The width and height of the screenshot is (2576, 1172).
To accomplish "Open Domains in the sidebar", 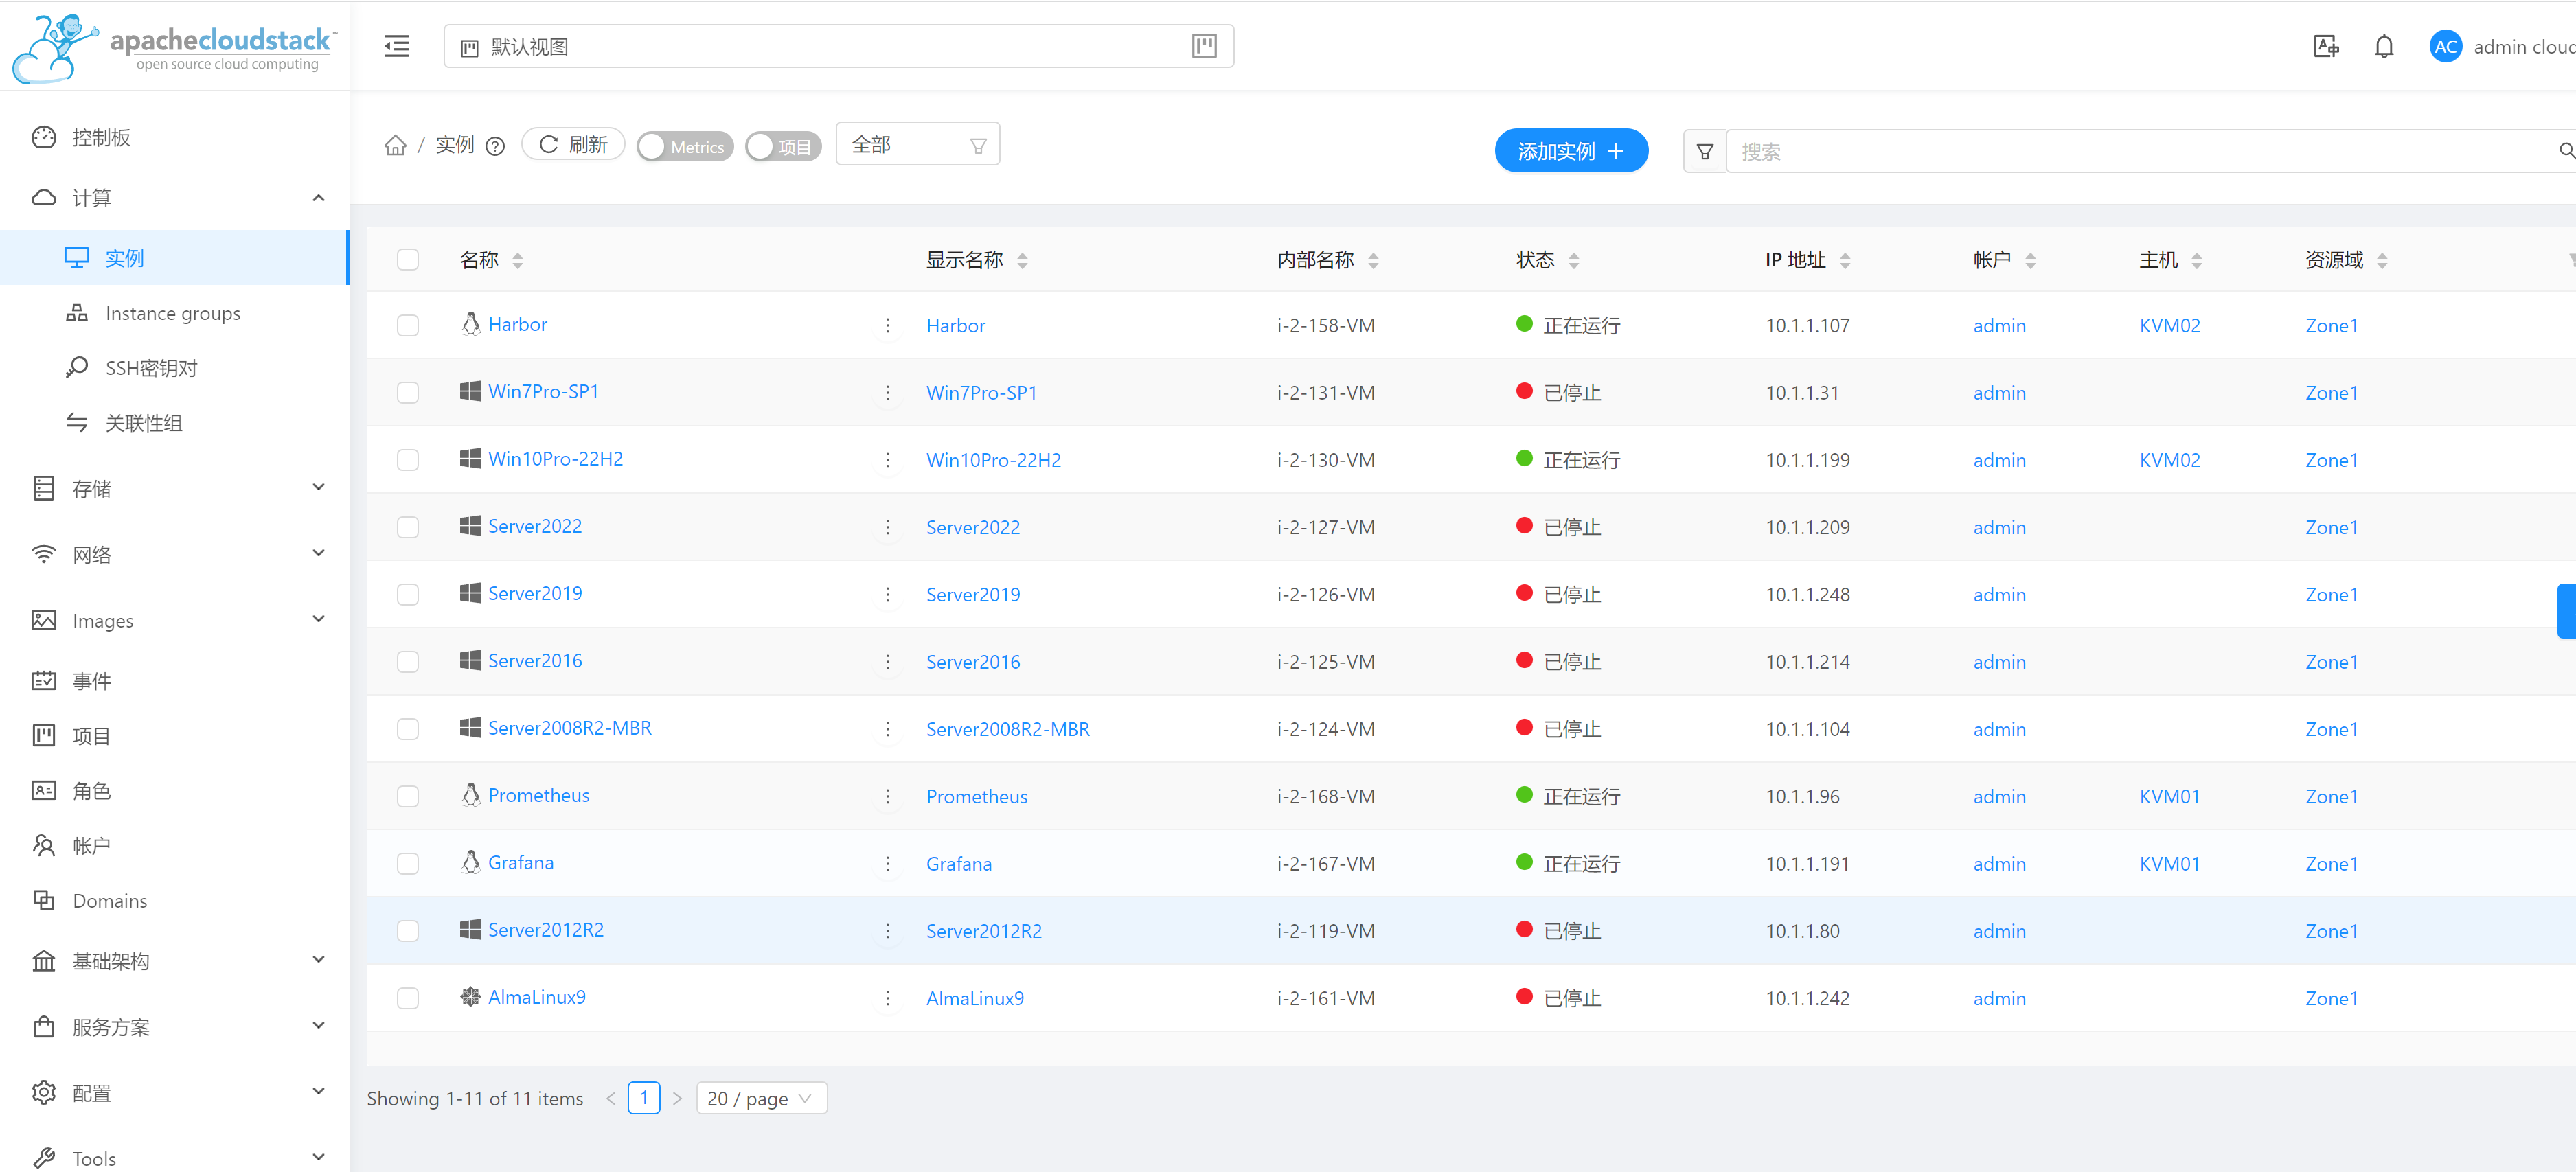I will 175,900.
